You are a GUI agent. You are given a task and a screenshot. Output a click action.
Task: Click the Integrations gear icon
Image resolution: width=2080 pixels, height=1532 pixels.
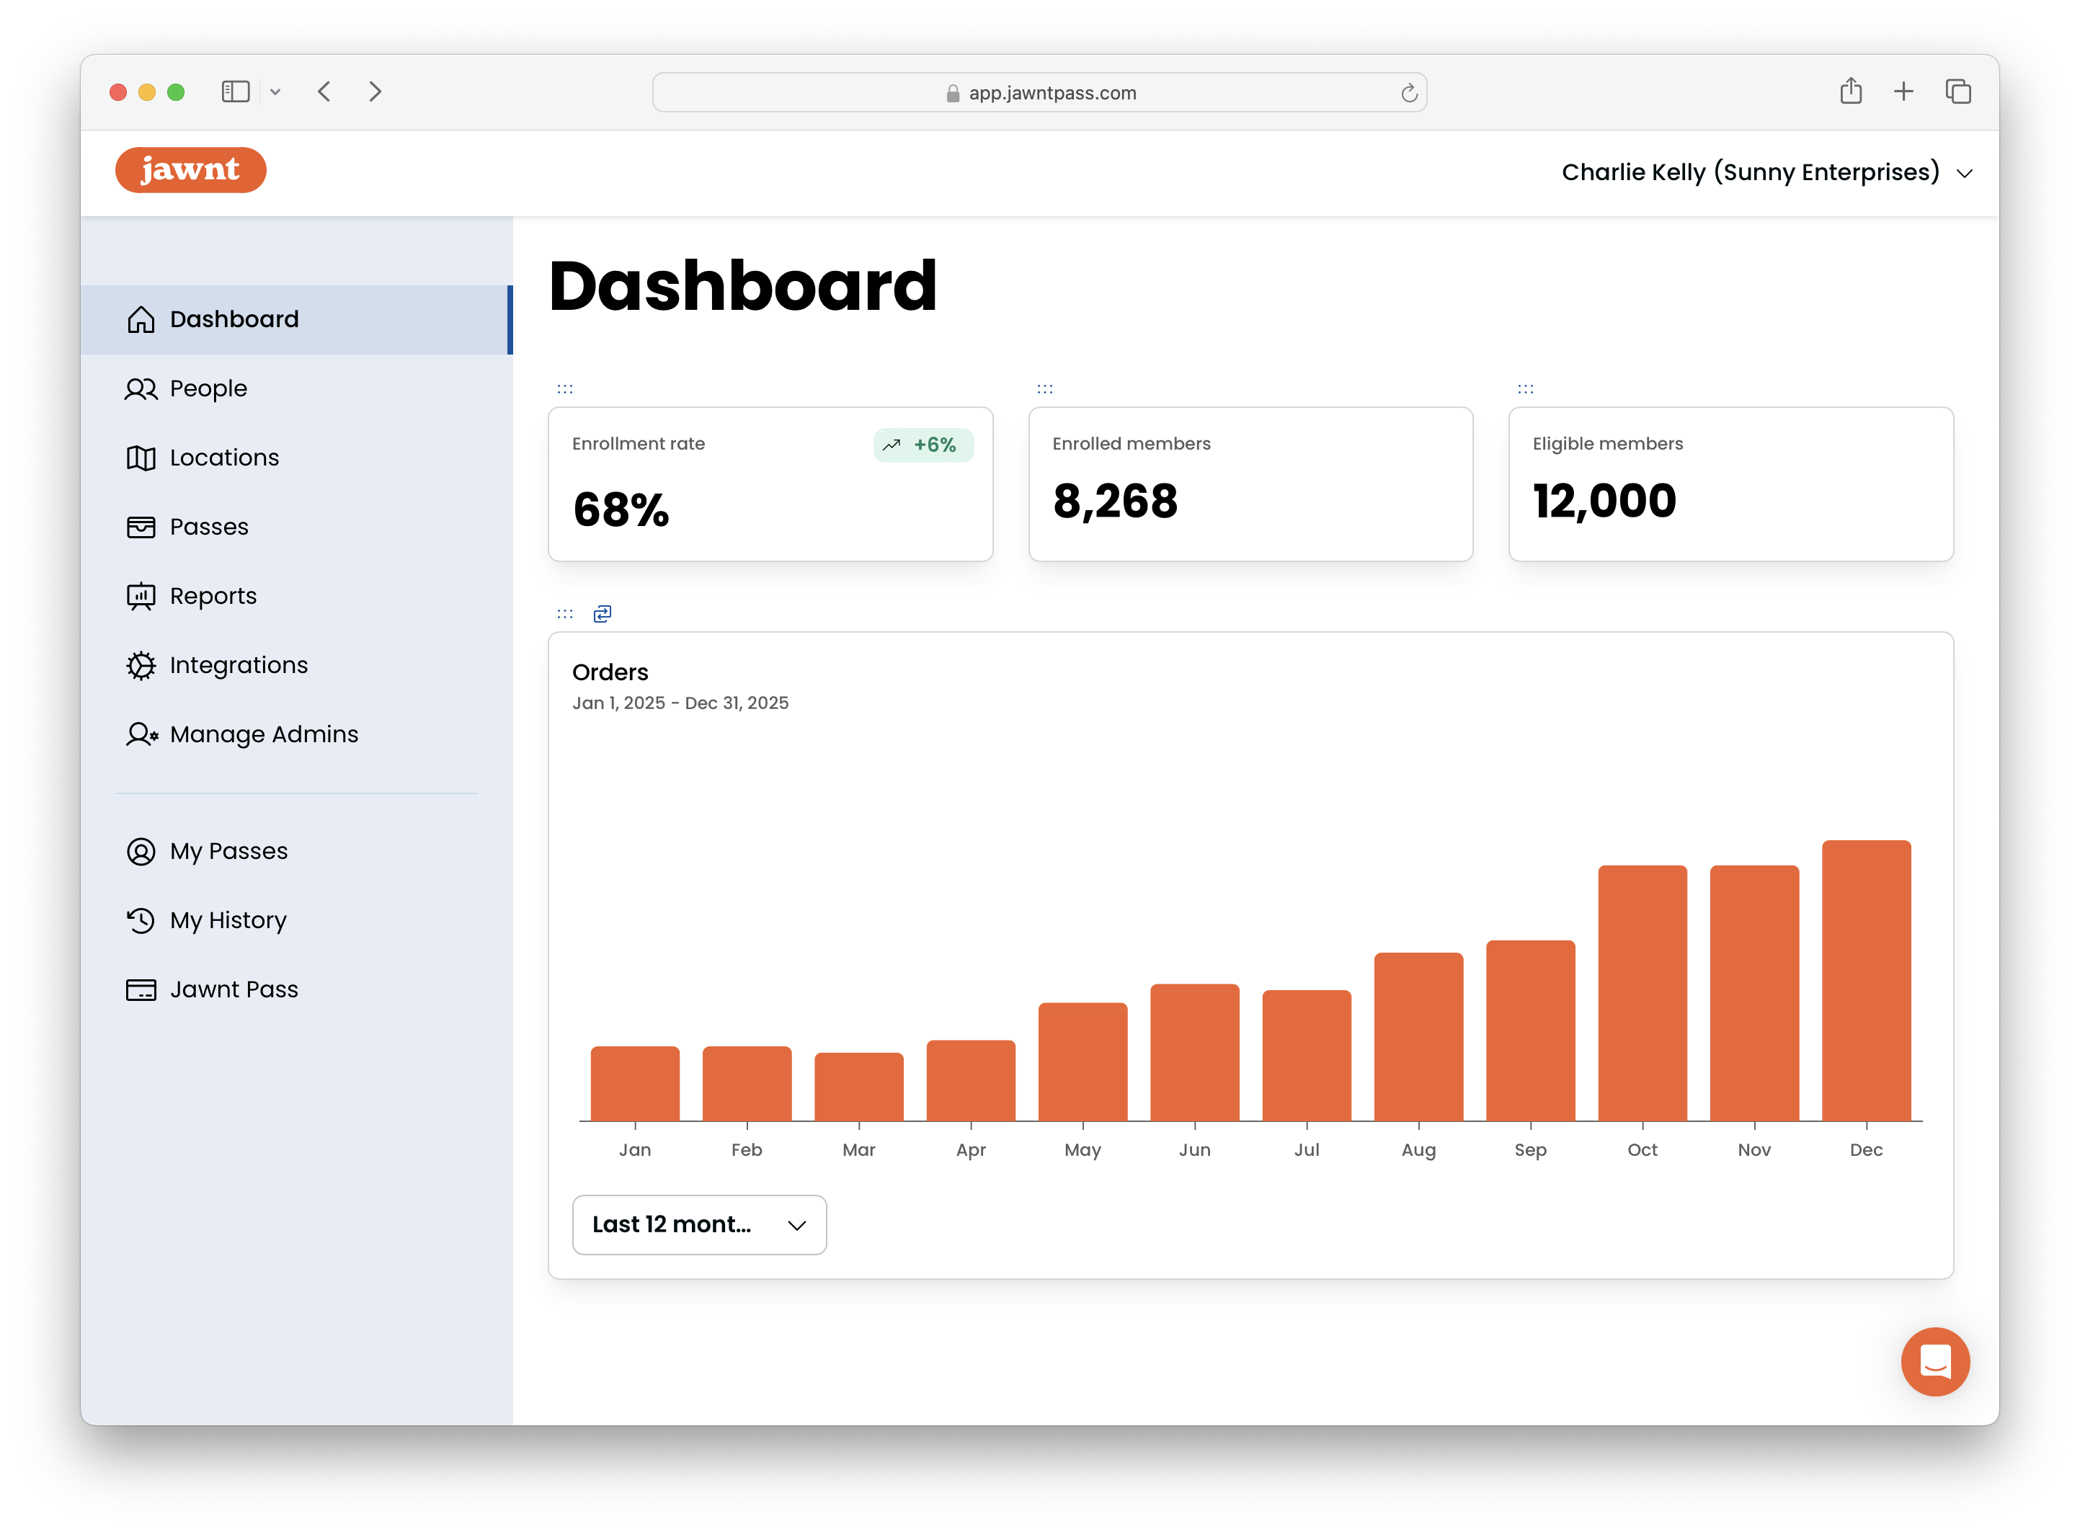coord(141,665)
